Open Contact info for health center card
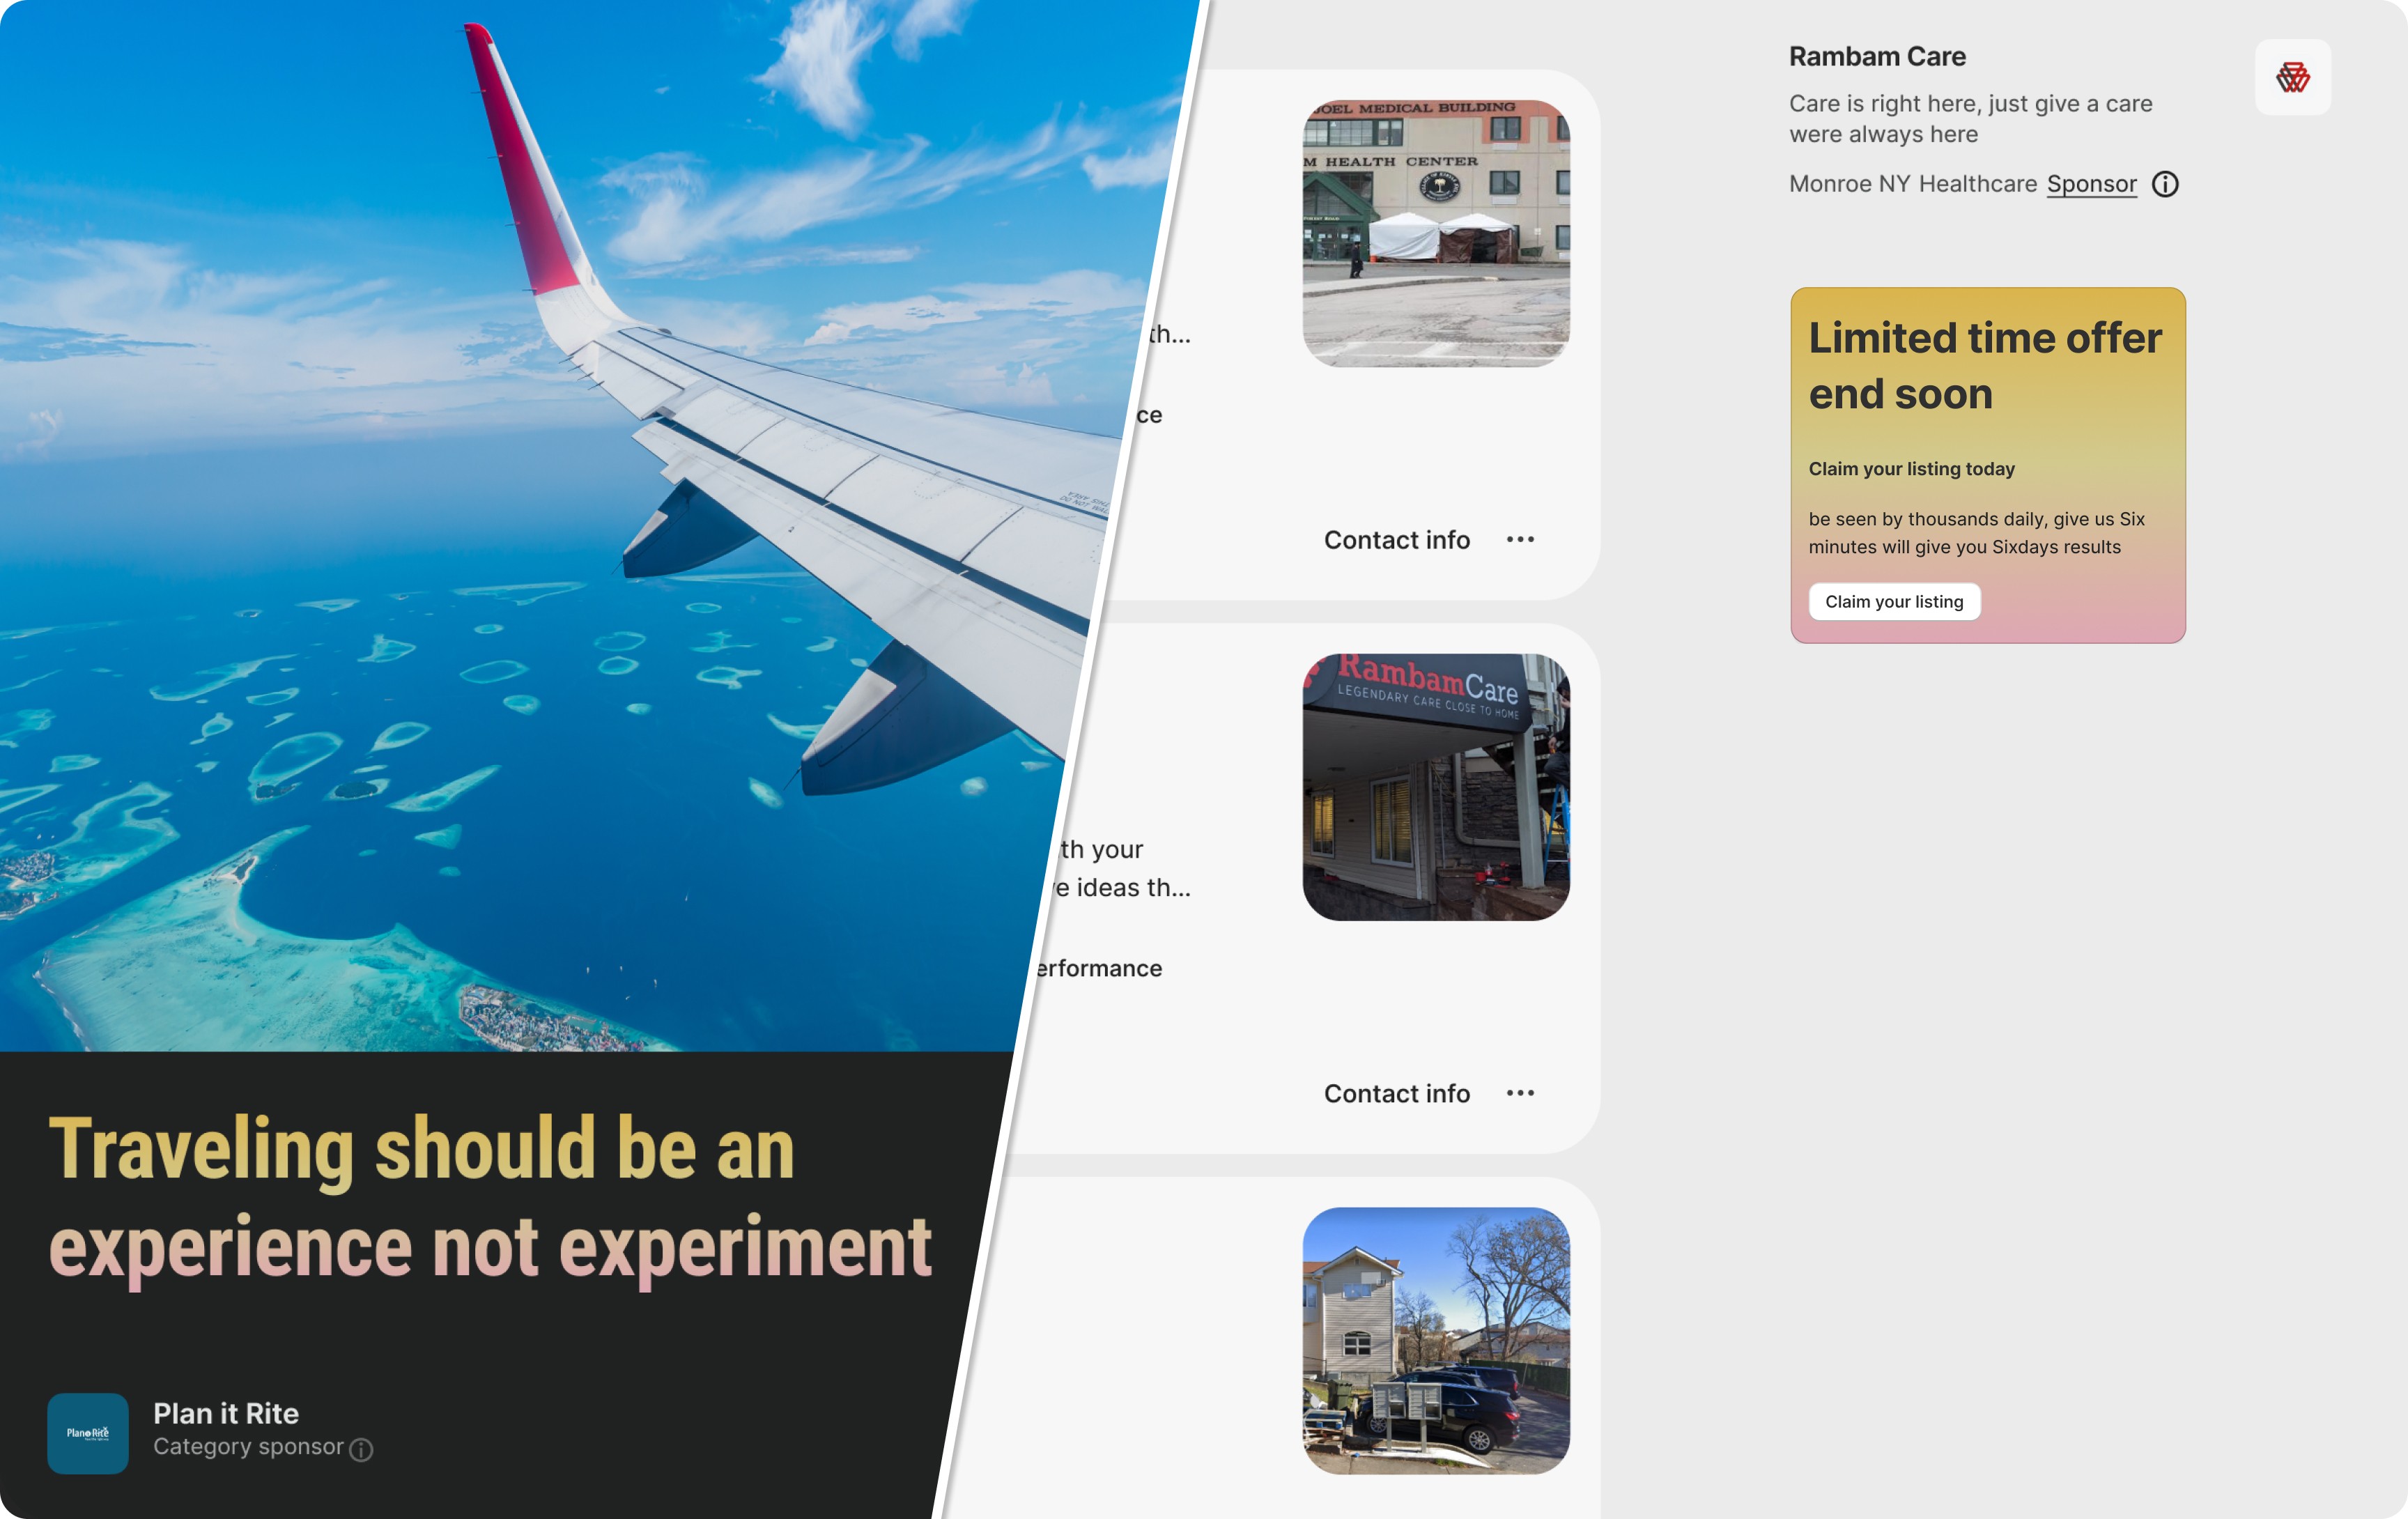The height and width of the screenshot is (1519, 2408). (1397, 540)
